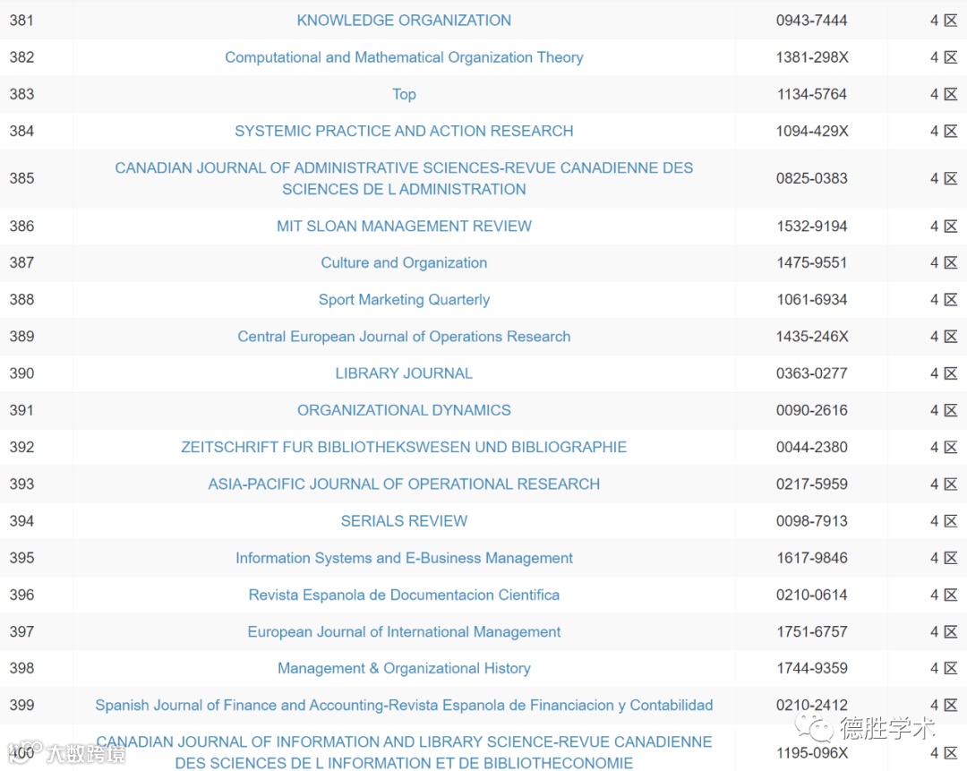Select ISSN 0363-0277

[811, 373]
